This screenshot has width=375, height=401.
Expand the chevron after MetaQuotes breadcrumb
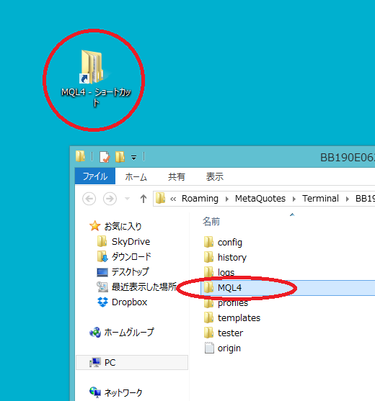coord(294,199)
